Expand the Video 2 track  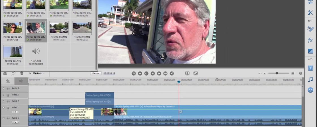pos(3,95)
